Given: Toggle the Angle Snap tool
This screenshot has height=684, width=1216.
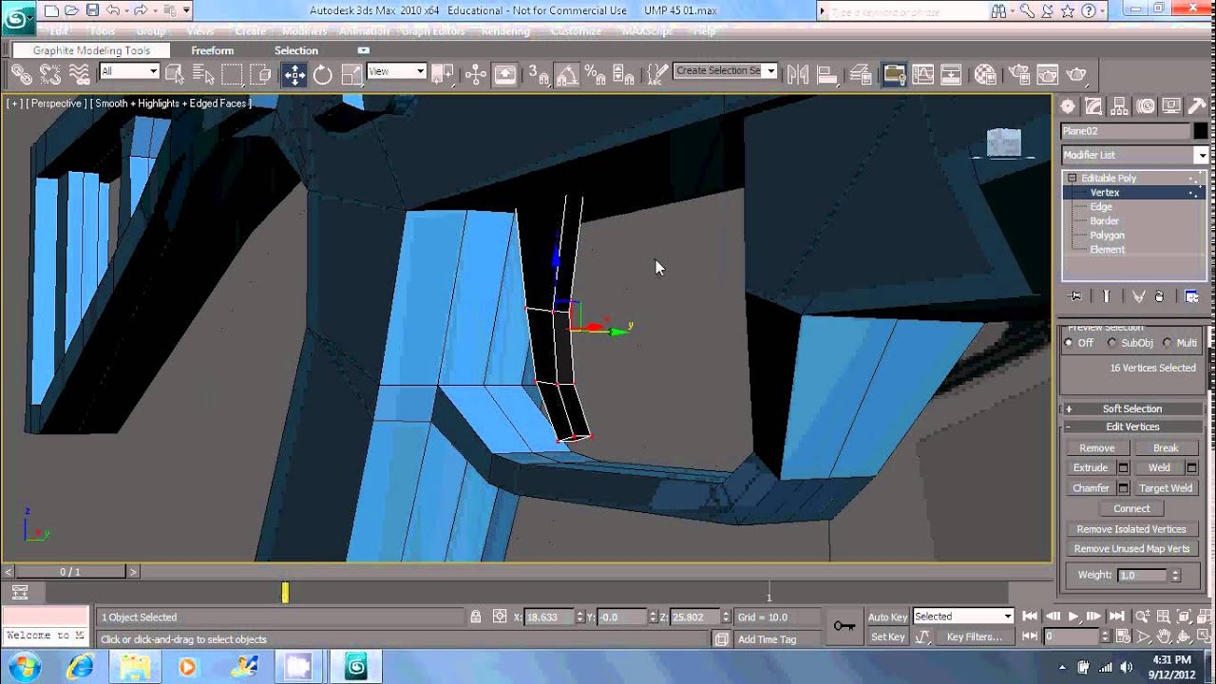Looking at the screenshot, I should pos(567,75).
